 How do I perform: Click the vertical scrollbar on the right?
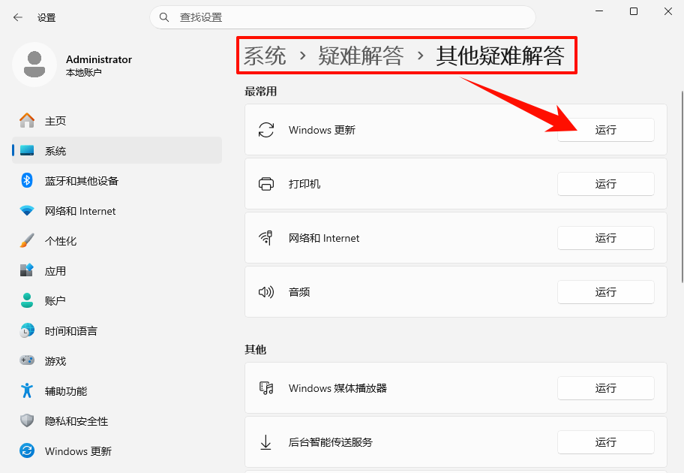pos(682,187)
